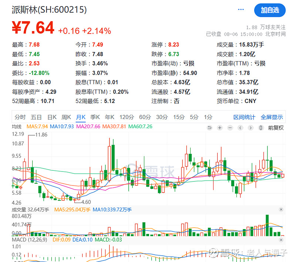Open the 前复权 adjustment dropdown
The width and height of the screenshot is (296, 262).
(276, 128)
